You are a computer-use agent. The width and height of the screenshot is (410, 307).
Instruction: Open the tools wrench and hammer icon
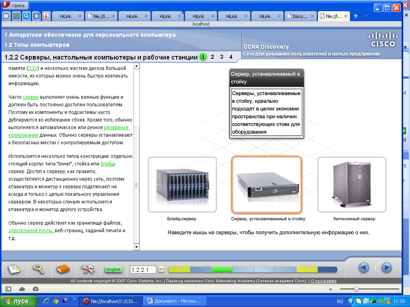(x=88, y=269)
